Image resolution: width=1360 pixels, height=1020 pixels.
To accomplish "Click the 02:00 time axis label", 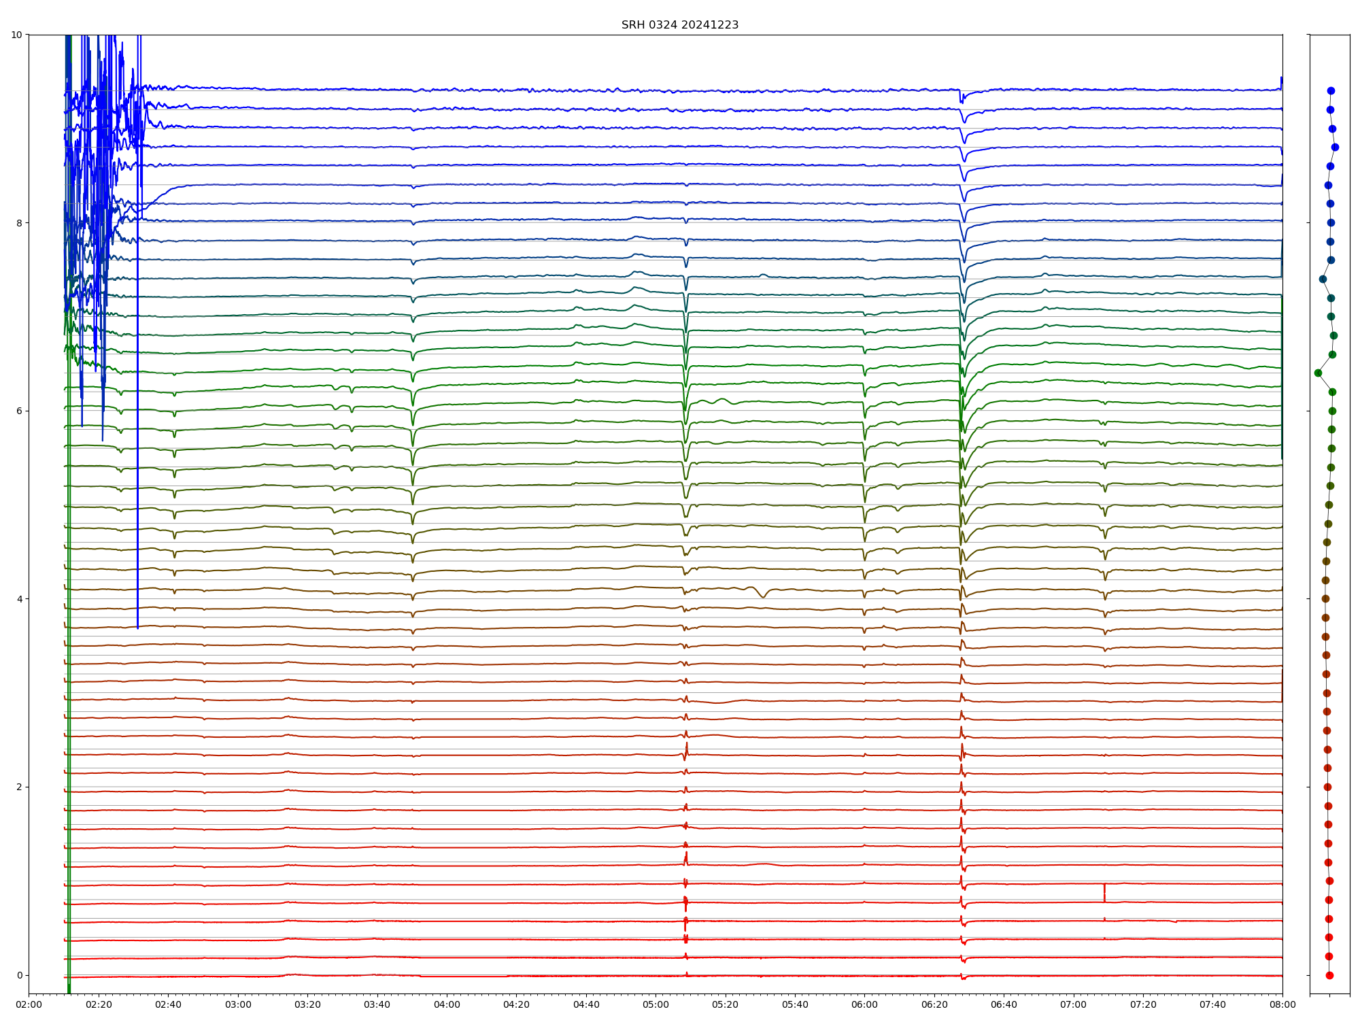I will click(x=29, y=1005).
